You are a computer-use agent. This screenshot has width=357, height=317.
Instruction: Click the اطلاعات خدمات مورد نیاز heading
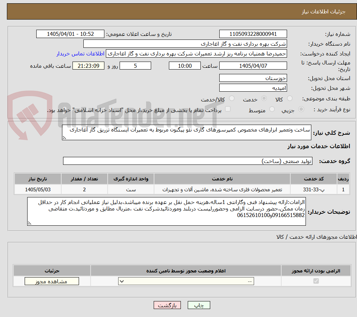pos(319,146)
